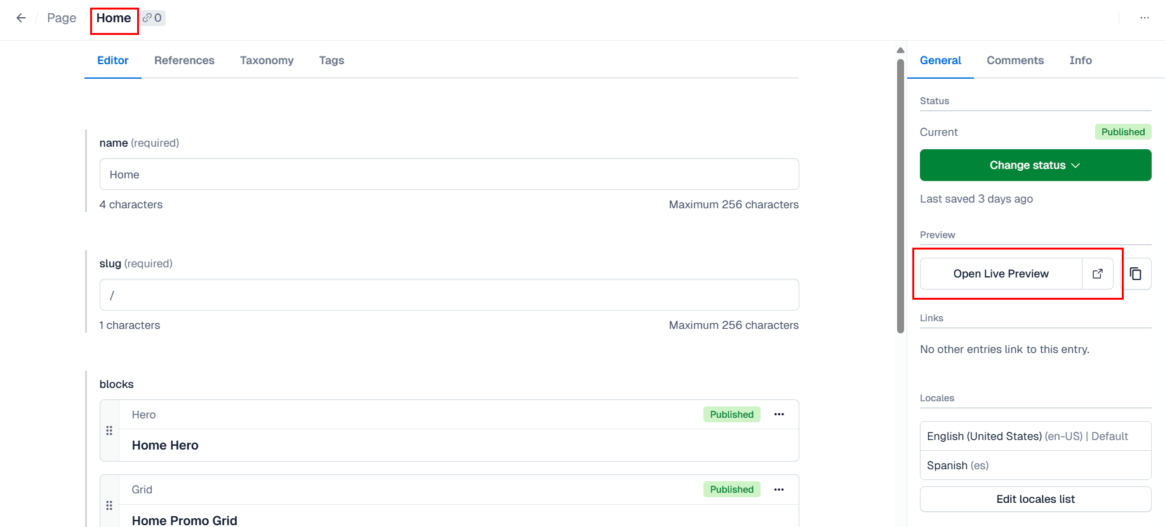Open the Grid block actions menu
The width and height of the screenshot is (1165, 527).
tap(779, 490)
